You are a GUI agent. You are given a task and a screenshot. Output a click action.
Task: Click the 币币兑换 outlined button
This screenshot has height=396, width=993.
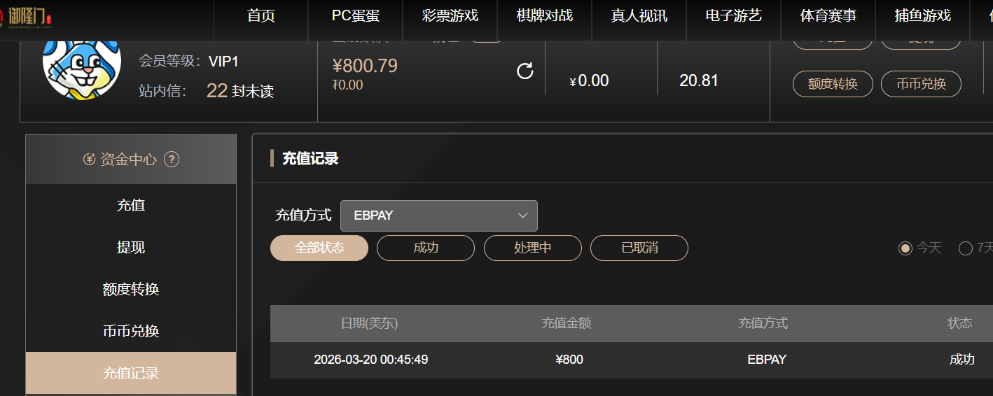point(921,84)
